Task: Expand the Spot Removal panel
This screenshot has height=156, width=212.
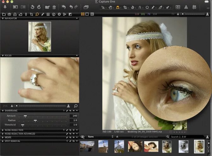Action: (13, 141)
